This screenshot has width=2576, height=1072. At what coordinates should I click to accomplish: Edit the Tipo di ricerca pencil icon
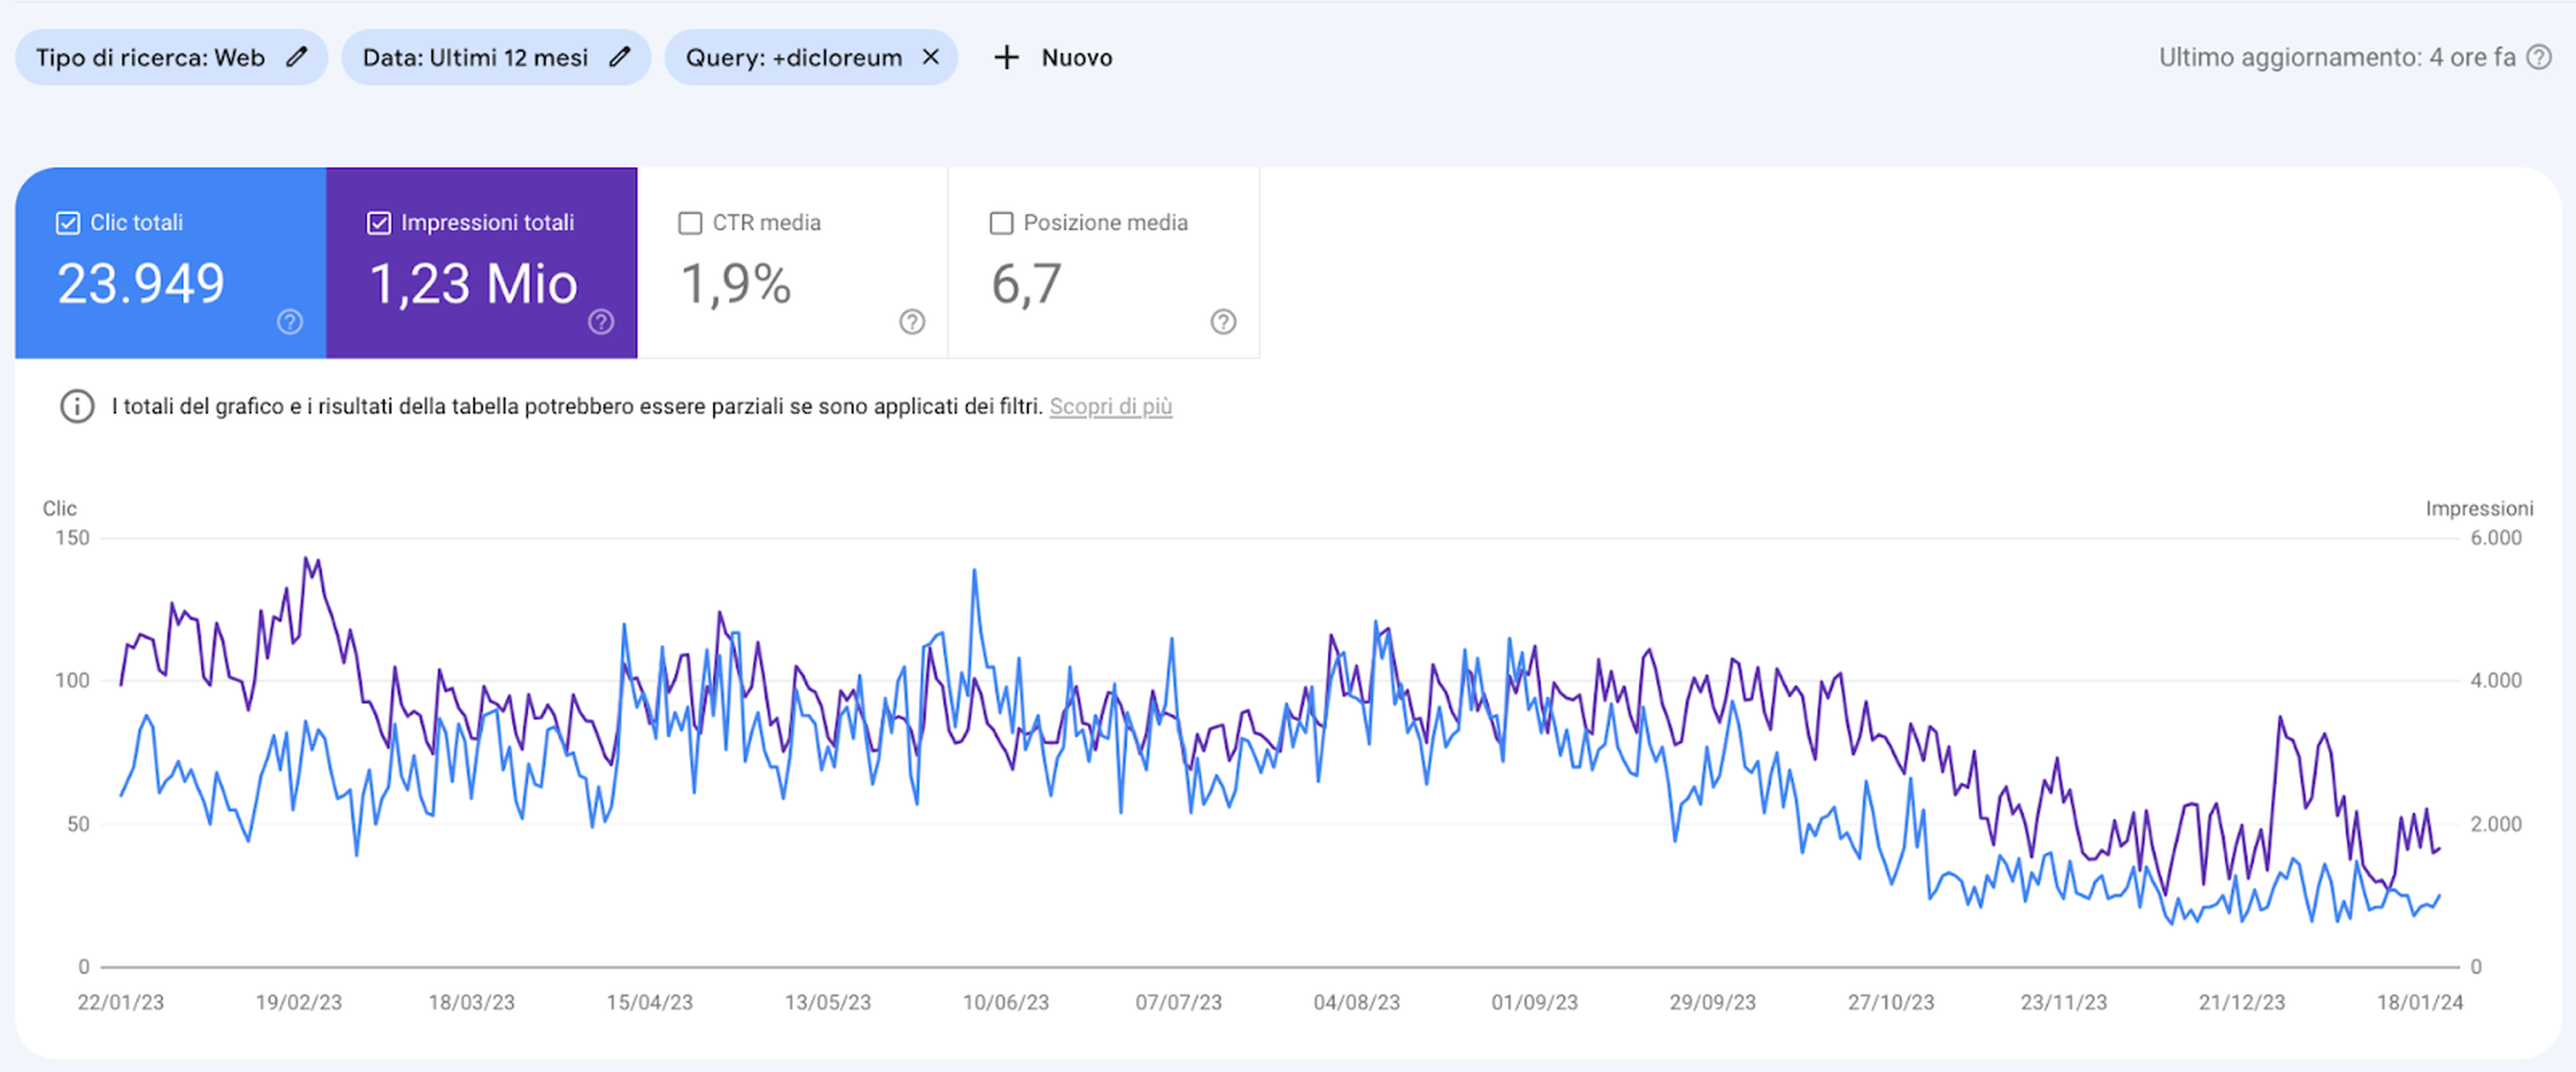296,57
